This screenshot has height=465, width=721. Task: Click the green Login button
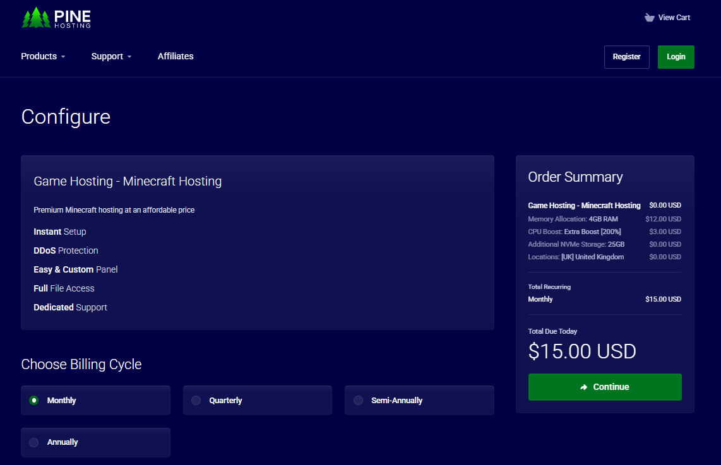coord(676,57)
